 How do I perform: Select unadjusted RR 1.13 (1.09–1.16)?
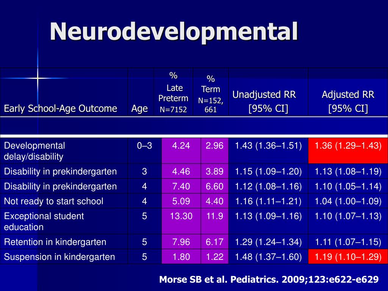coord(268,216)
